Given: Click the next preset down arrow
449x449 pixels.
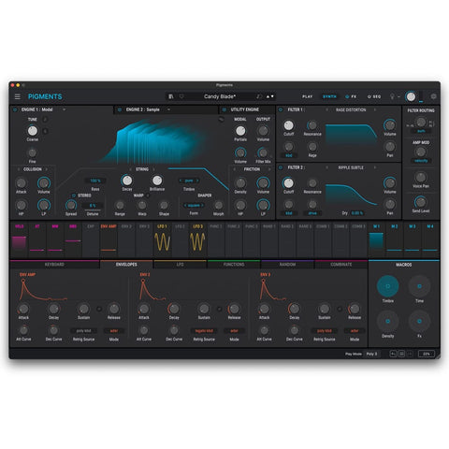Looking at the screenshot, I should point(272,96).
